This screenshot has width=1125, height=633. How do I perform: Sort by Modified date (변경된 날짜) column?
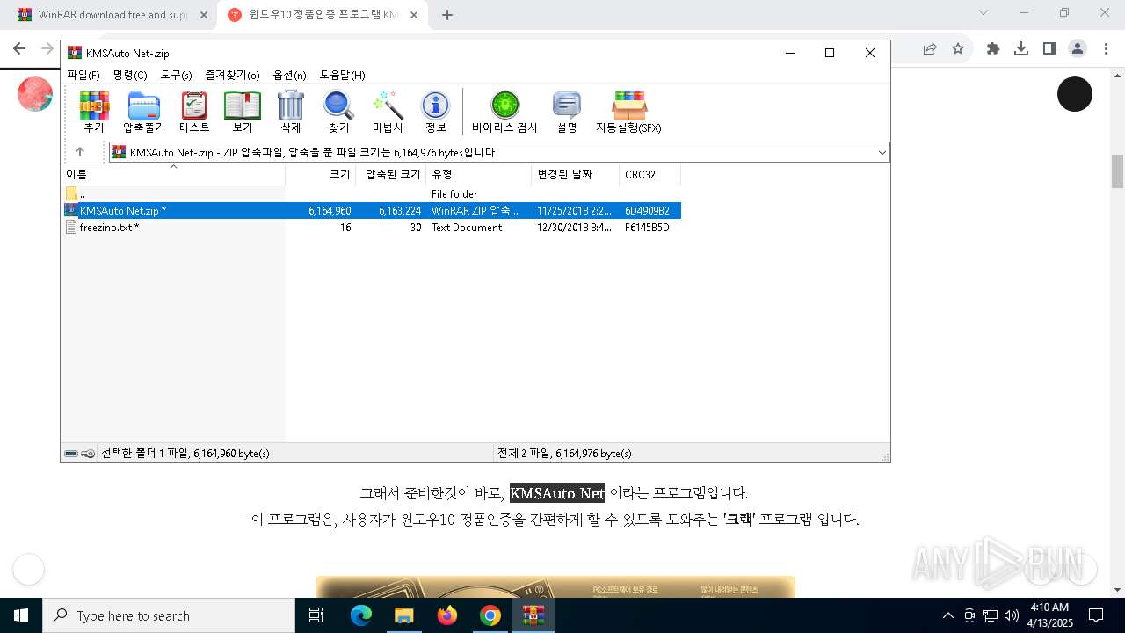click(576, 174)
